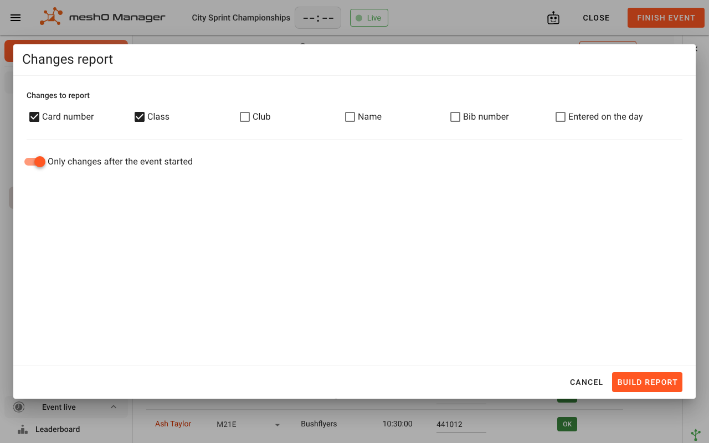Click the Leaderboard podium icon
This screenshot has width=709, height=443.
coord(23,429)
